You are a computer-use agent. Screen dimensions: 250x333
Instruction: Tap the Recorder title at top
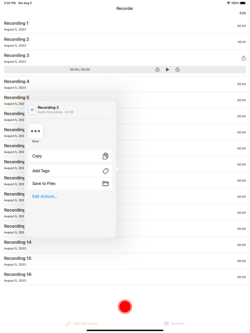pyautogui.click(x=125, y=9)
